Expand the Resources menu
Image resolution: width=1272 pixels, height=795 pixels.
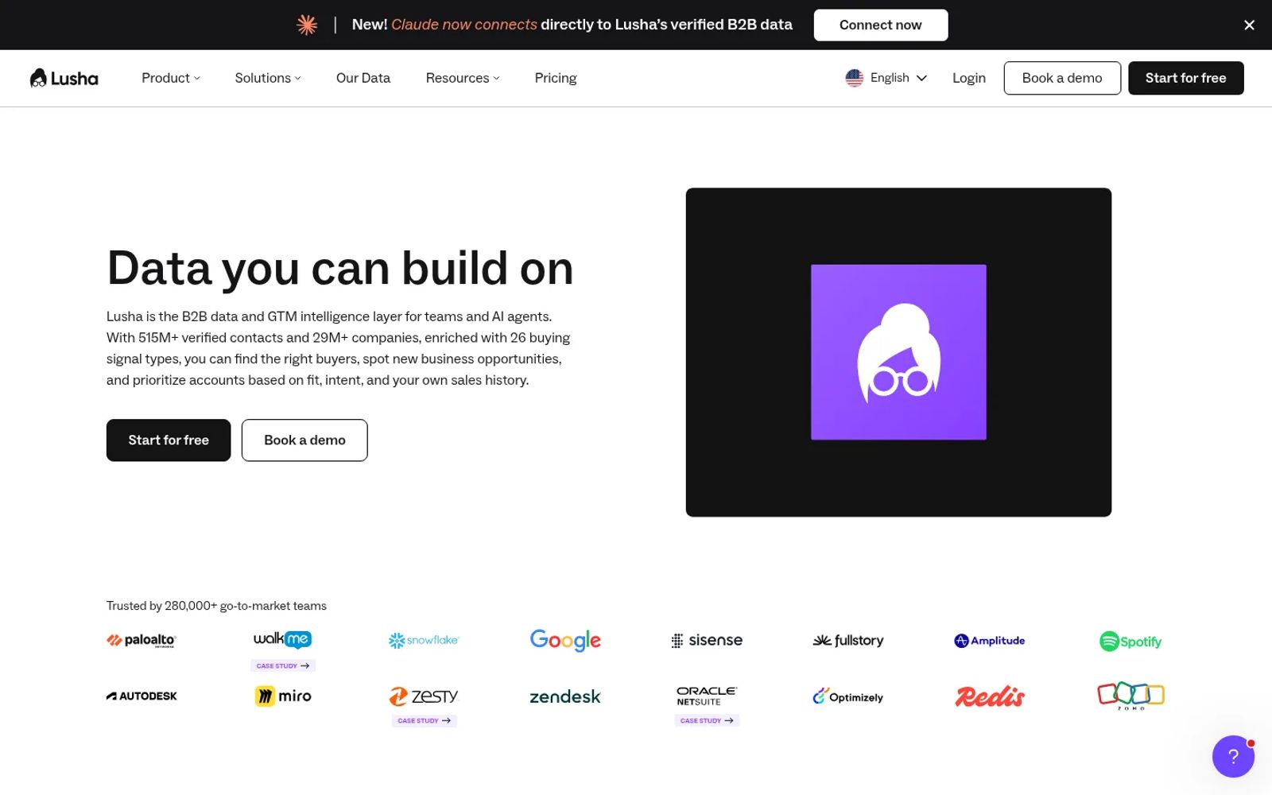click(463, 78)
